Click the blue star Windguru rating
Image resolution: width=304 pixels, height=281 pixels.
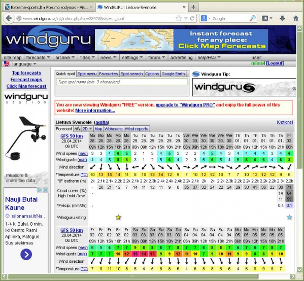pyautogui.click(x=289, y=217)
